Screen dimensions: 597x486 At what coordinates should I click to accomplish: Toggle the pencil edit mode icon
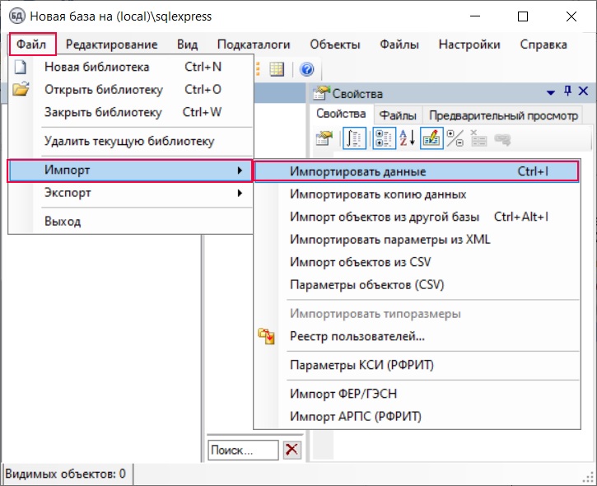(431, 138)
